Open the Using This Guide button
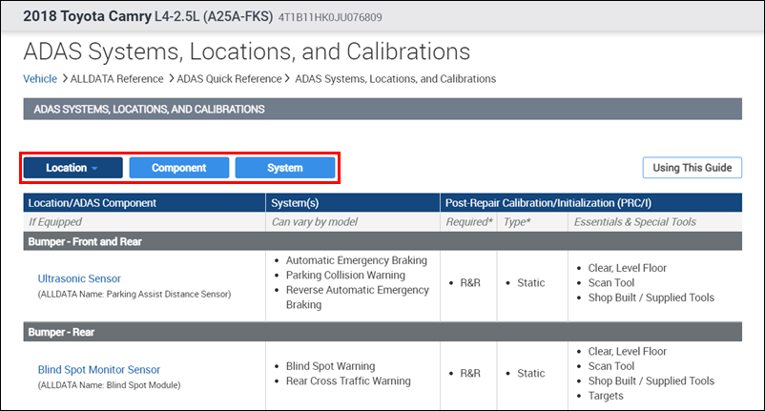 (x=692, y=168)
